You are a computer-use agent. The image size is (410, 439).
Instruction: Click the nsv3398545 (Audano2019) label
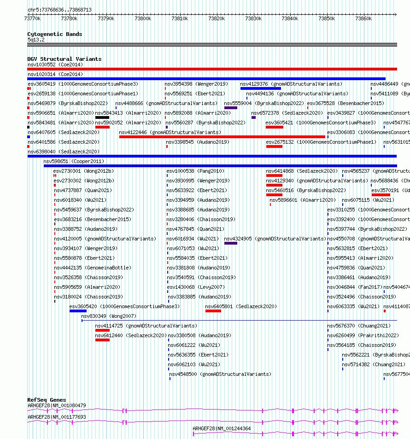[198, 142]
